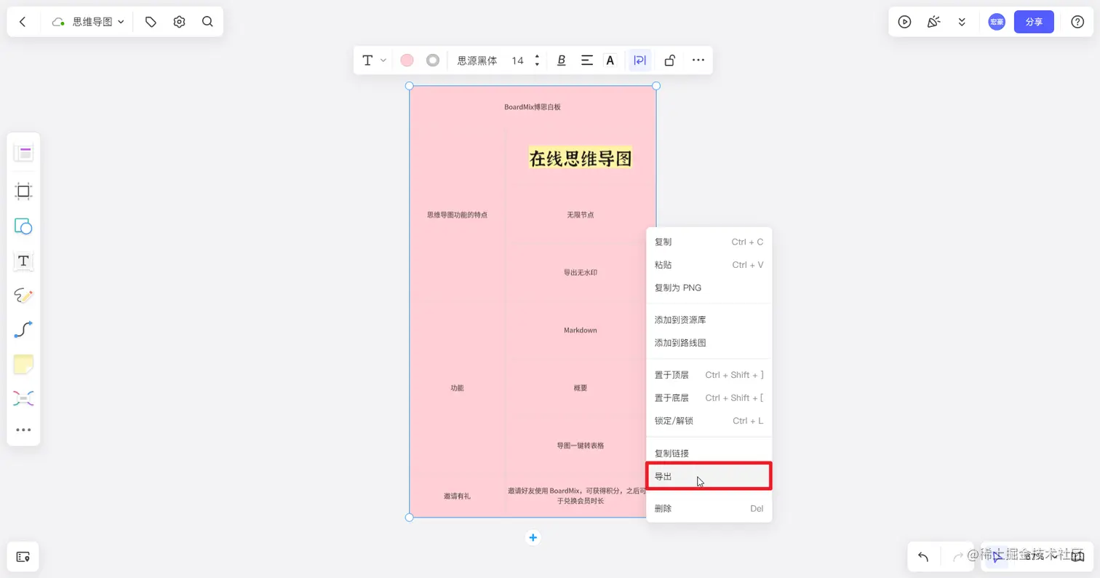Viewport: 1100px width, 578px height.
Task: Click the 思维导图功能的特点 cell
Action: [x=458, y=215]
